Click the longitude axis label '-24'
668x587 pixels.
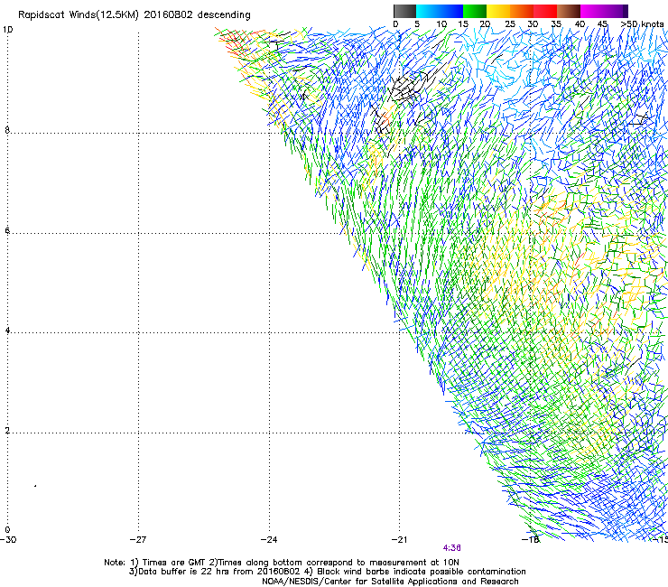[269, 540]
